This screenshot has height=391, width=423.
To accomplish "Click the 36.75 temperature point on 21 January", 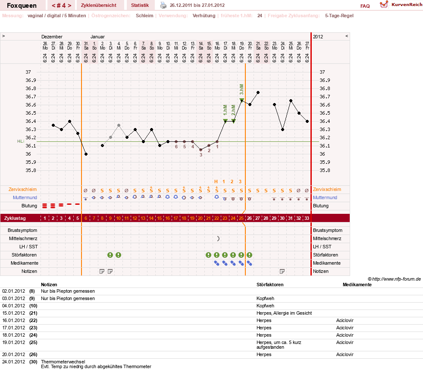I will 258,93.
